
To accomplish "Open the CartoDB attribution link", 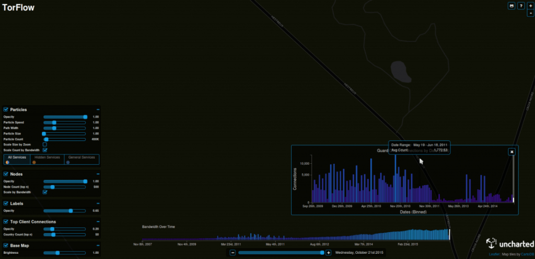I will [527, 254].
